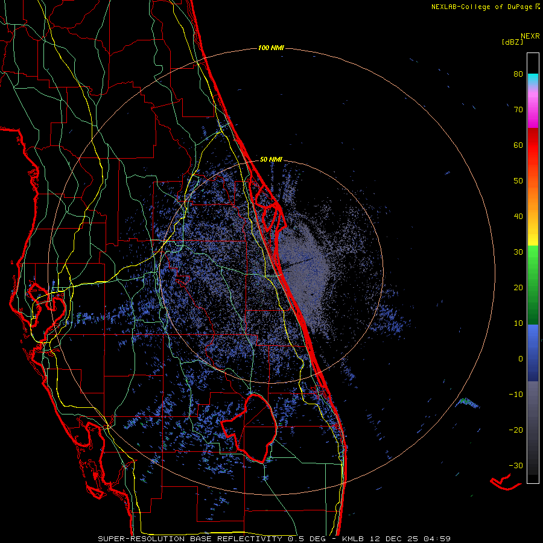Select the 60 value on the dBZ scale
The height and width of the screenshot is (543, 543).
click(x=518, y=145)
